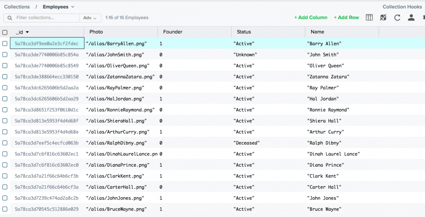Toggle the select-all rows checkbox
The width and height of the screenshot is (425, 217).
click(5, 32)
